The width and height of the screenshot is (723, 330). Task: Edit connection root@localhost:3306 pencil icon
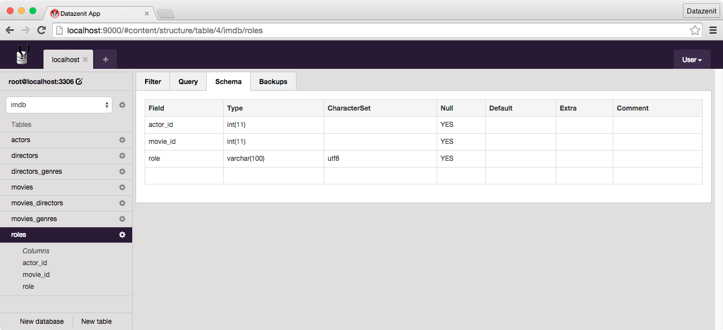pyautogui.click(x=79, y=82)
